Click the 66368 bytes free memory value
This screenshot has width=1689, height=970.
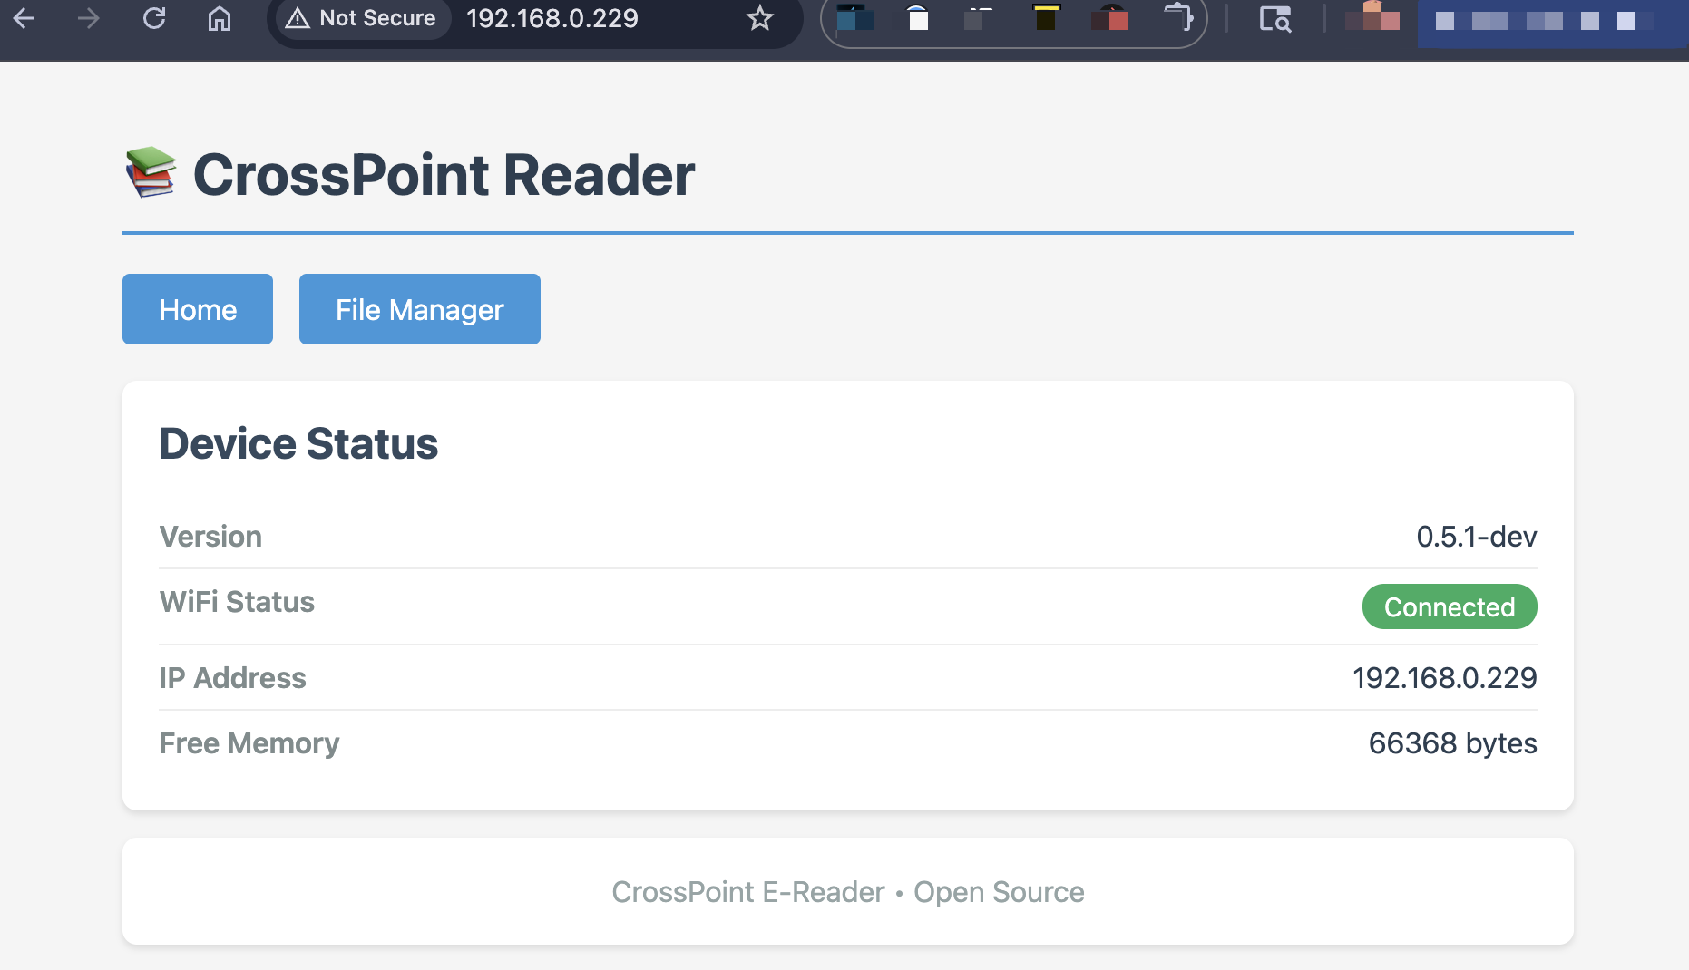coord(1452,743)
